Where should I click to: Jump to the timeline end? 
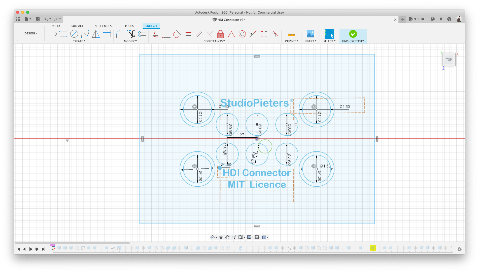44,249
